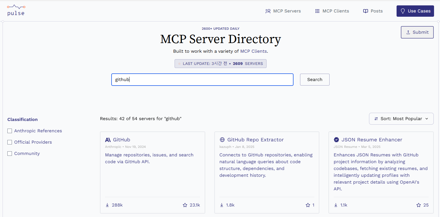Screen dimensions: 440x217
Task: Click download icon on the GitHub card
Action: [107, 205]
